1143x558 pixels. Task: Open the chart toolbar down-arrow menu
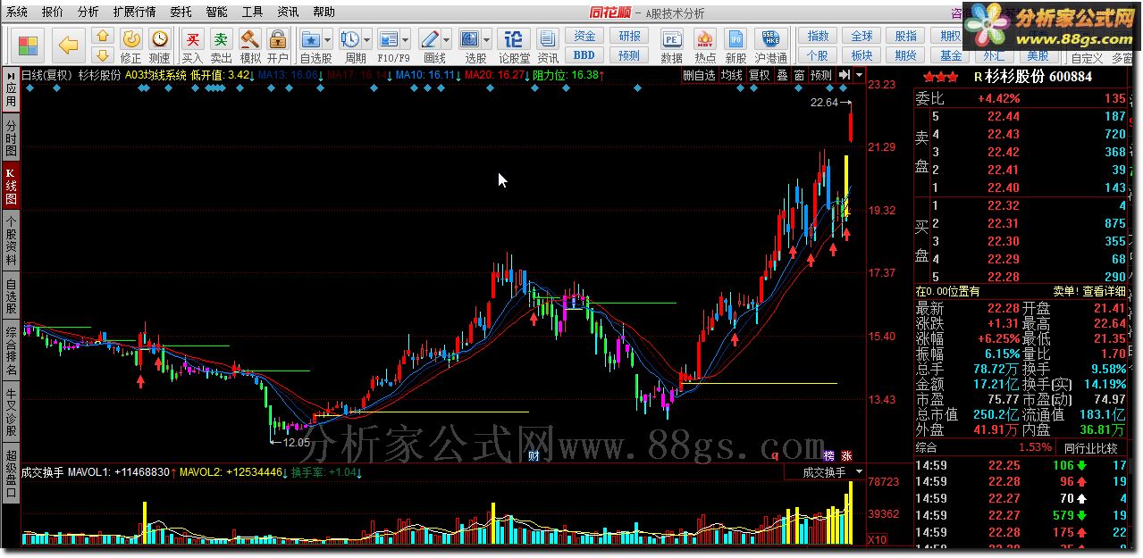[860, 76]
